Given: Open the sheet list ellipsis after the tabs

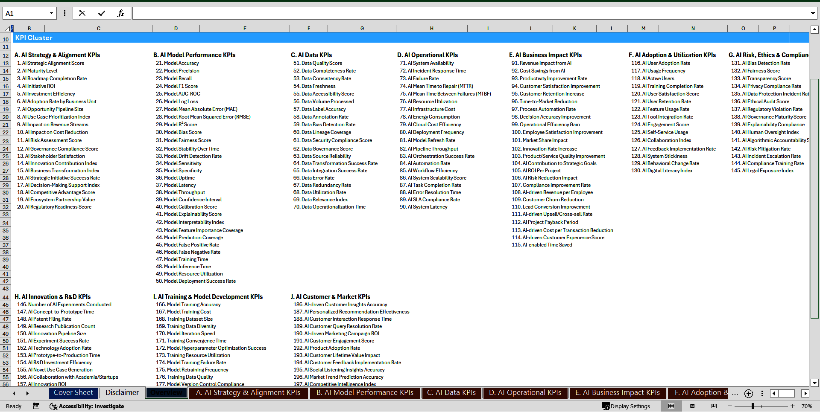Looking at the screenshot, I should (735, 394).
